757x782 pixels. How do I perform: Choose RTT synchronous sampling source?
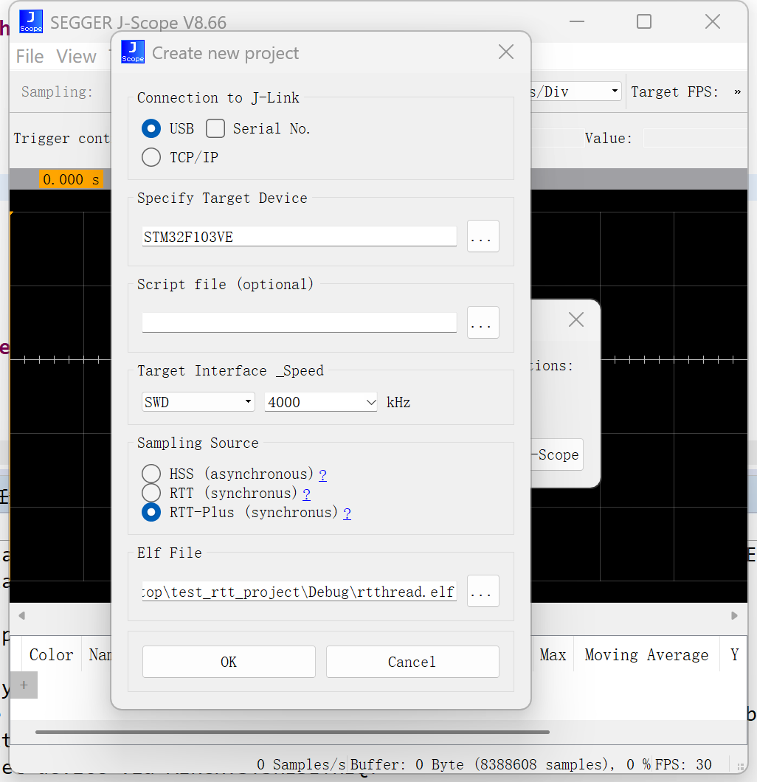pos(151,494)
